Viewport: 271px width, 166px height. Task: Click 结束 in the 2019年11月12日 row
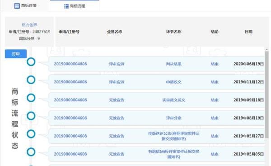coord(215,82)
